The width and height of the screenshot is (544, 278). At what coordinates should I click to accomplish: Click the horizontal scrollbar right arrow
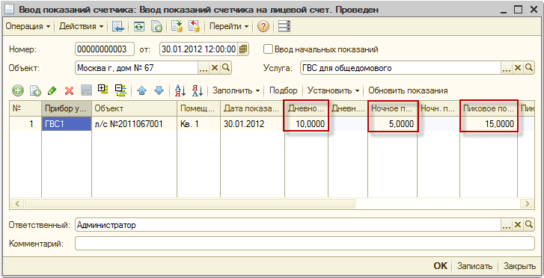coord(528,203)
